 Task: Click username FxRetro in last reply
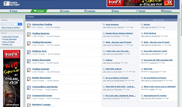pyautogui.click(x=117, y=36)
